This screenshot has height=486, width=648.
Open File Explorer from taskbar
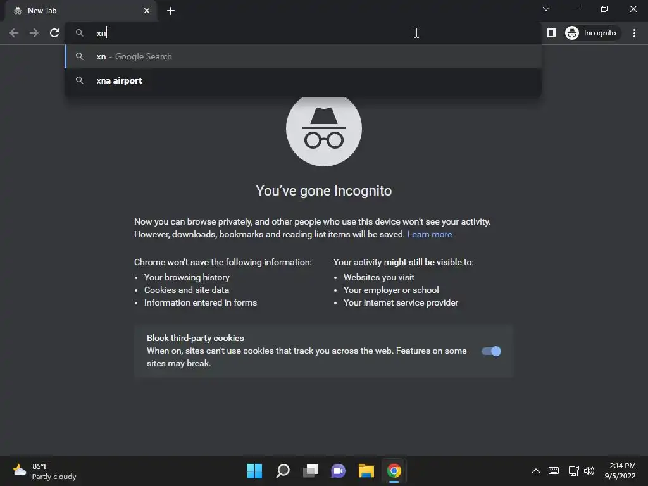click(x=366, y=471)
